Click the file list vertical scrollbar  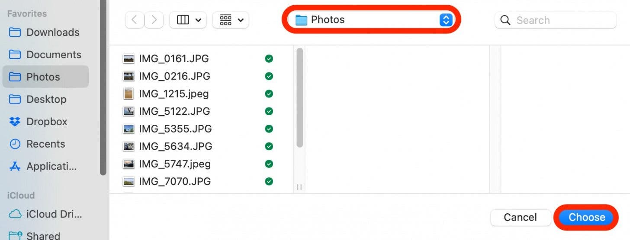299,98
